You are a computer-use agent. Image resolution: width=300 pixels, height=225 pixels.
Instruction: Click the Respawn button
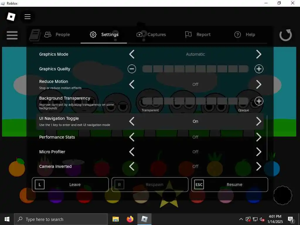pyautogui.click(x=150, y=185)
